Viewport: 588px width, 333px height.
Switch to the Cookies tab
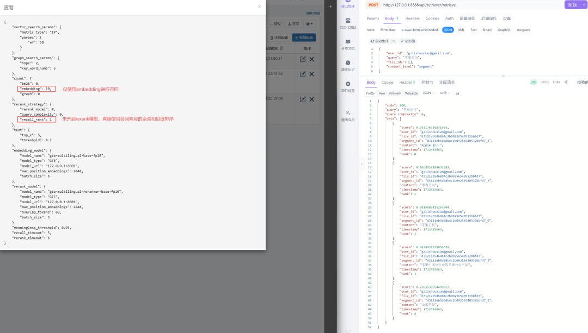[432, 18]
